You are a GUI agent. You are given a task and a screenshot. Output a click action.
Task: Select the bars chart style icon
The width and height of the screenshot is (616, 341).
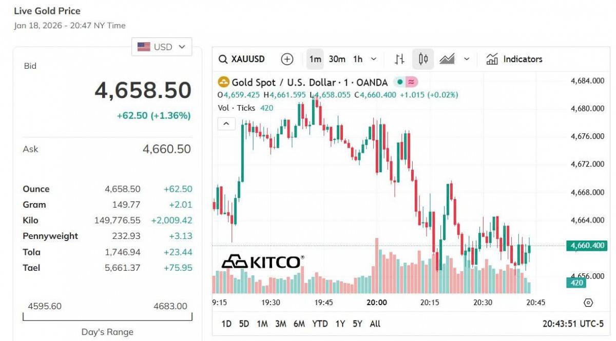tap(399, 59)
